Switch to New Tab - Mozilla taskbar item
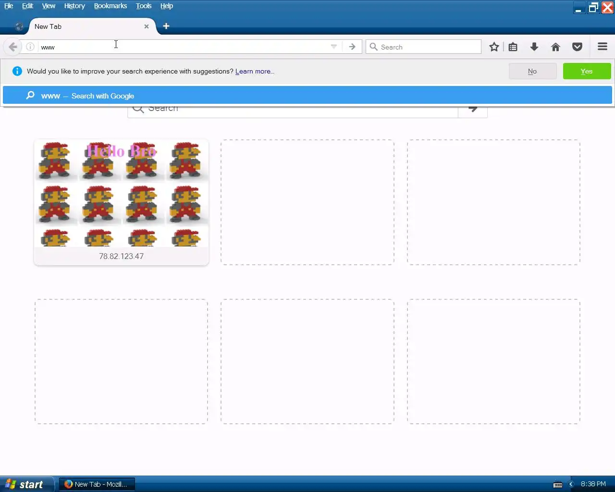The width and height of the screenshot is (615, 492). [97, 484]
